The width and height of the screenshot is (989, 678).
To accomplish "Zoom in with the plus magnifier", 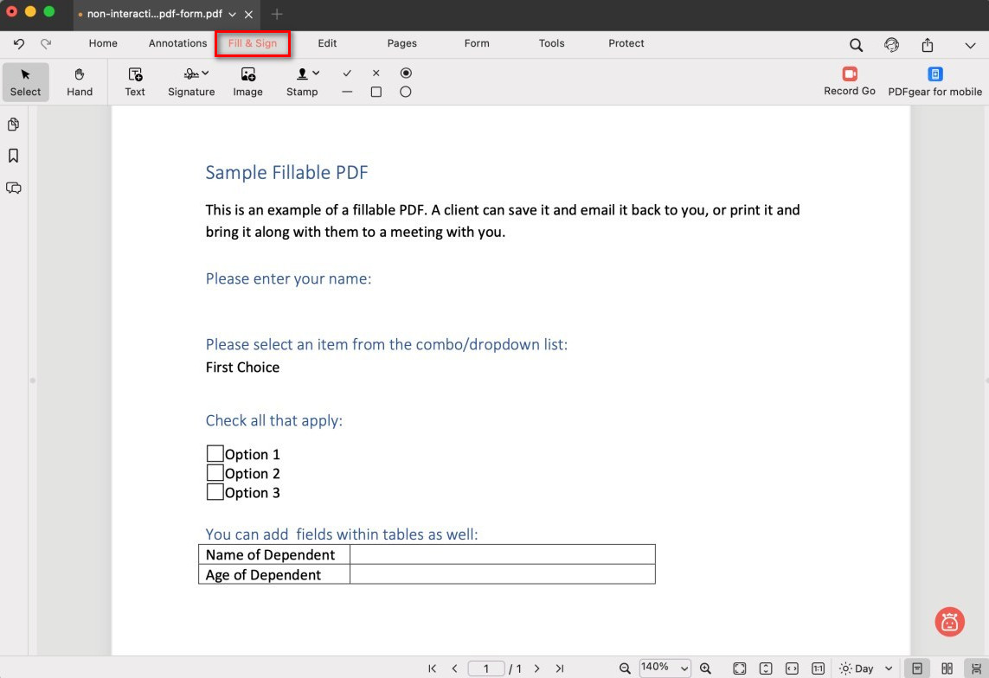I will pyautogui.click(x=706, y=668).
